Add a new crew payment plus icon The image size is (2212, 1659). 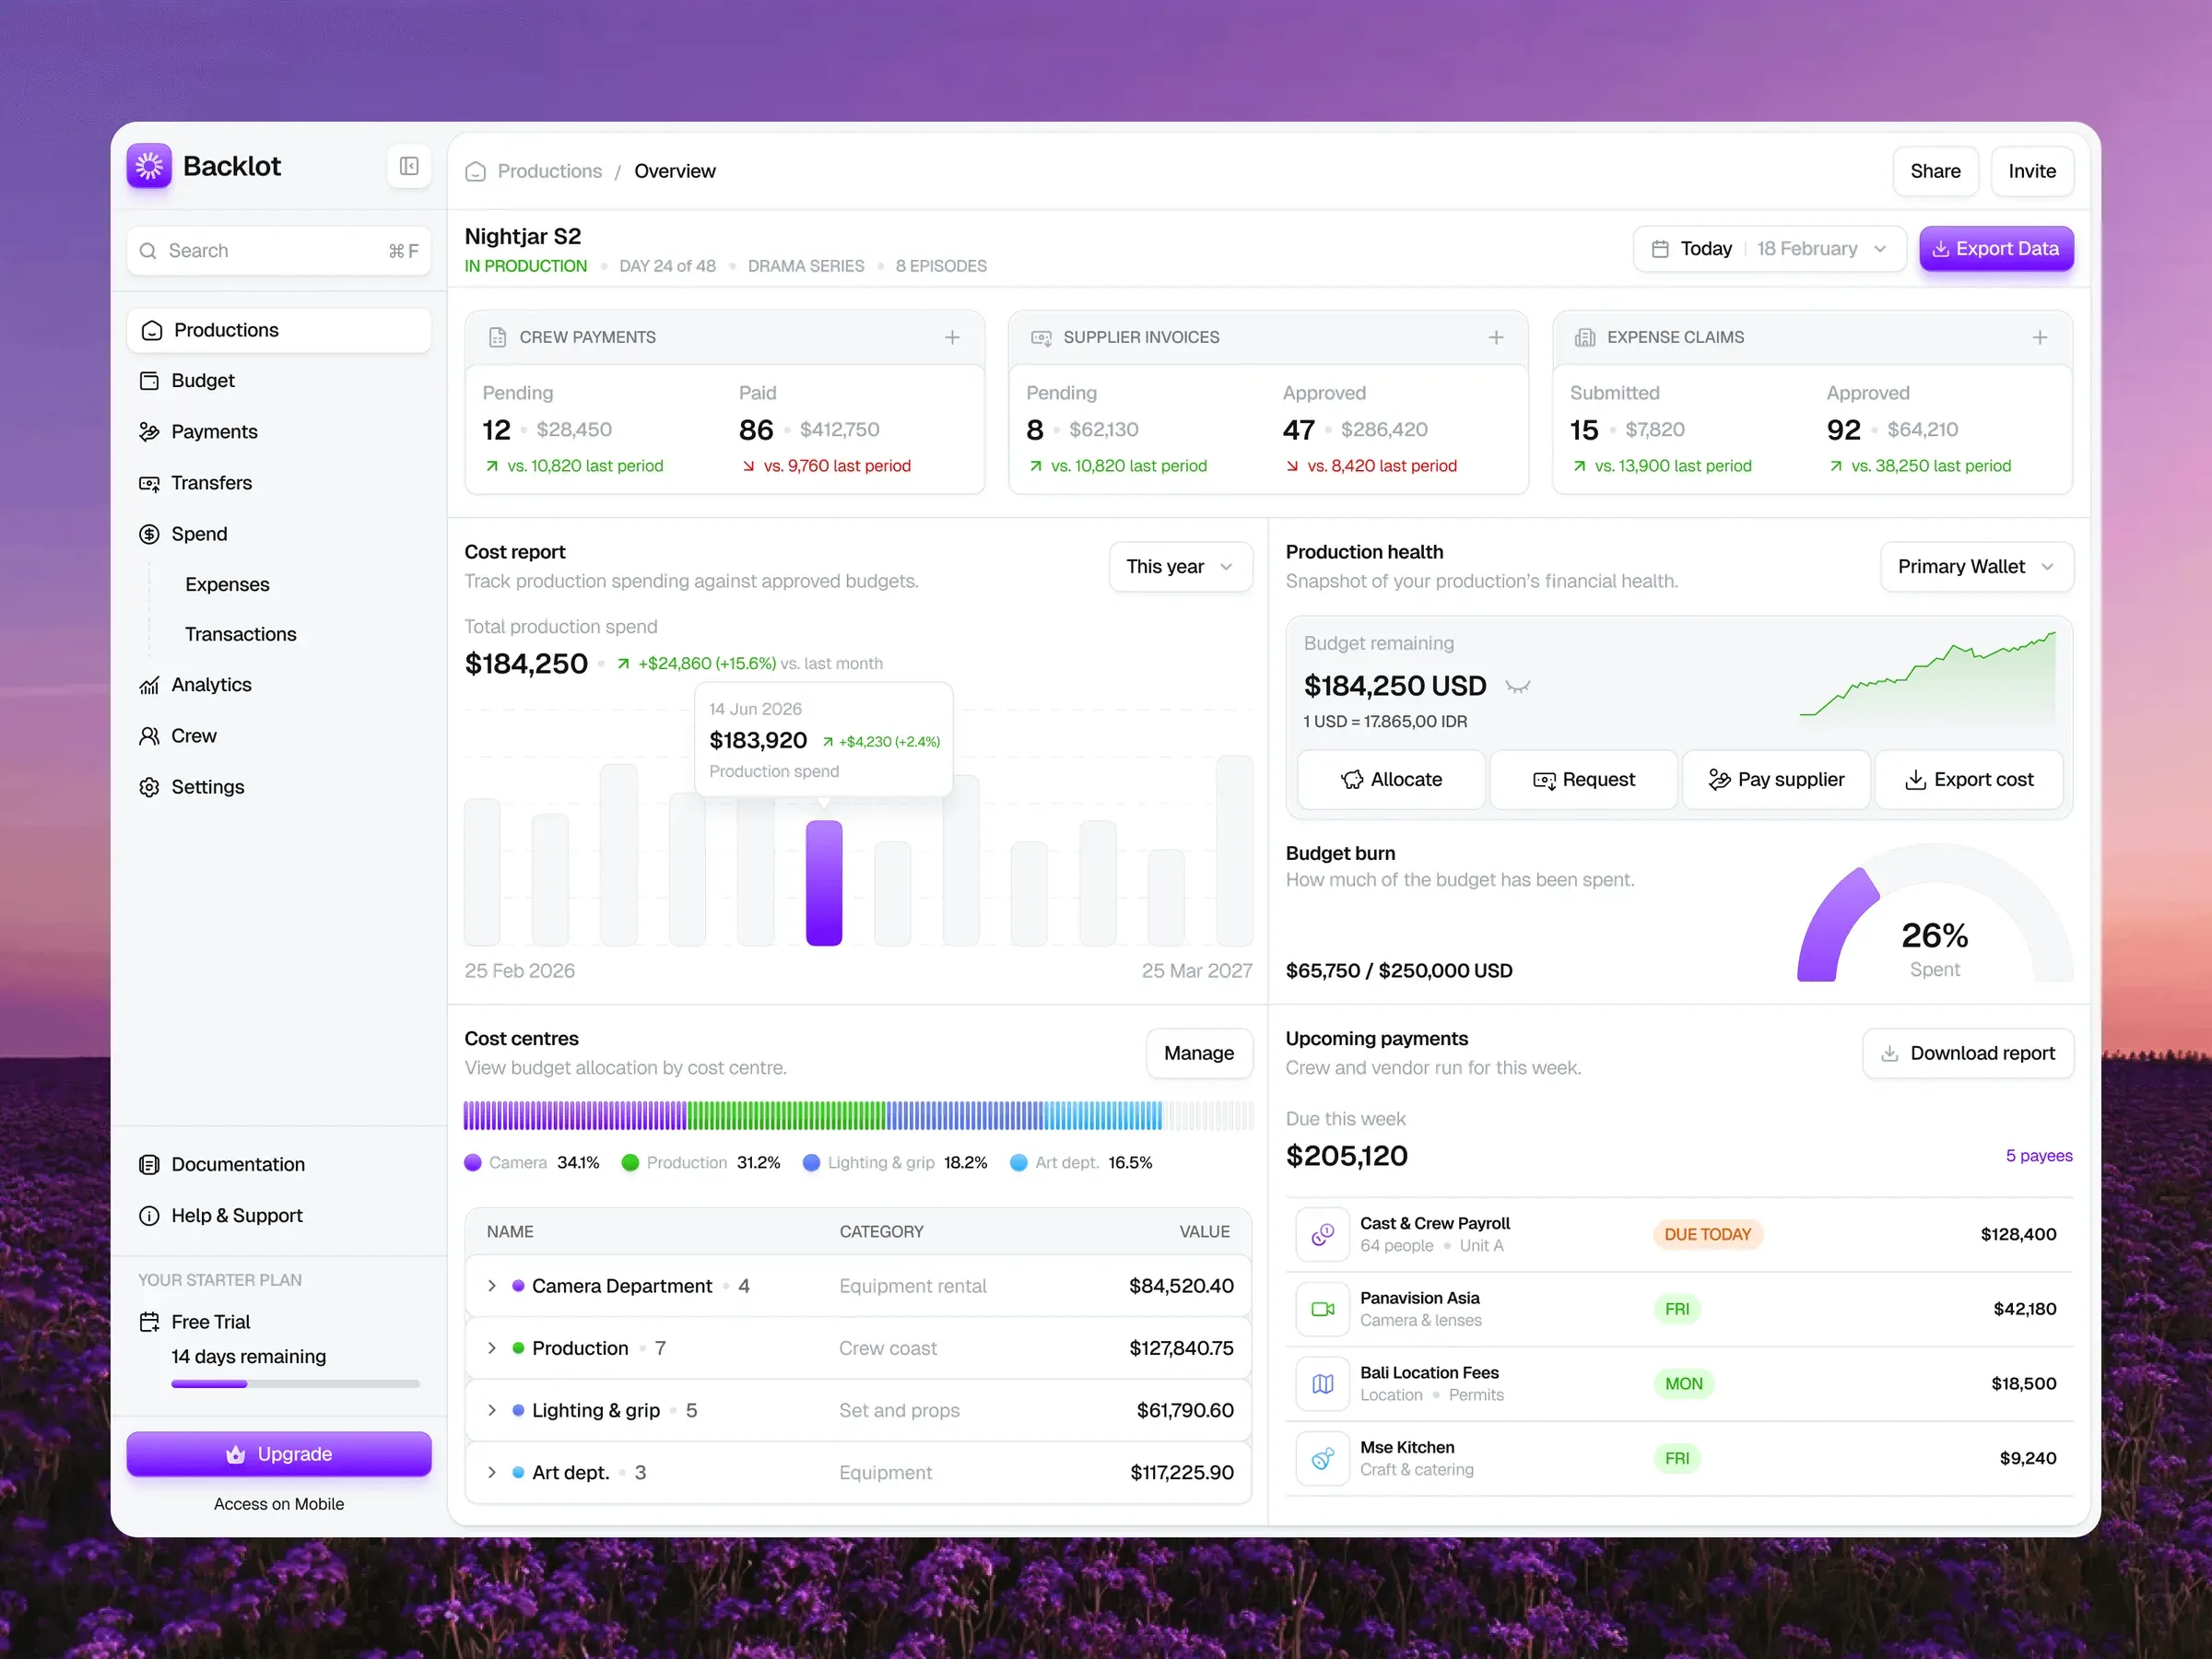tap(952, 338)
